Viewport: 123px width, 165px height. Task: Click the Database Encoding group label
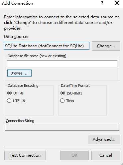(23, 85)
